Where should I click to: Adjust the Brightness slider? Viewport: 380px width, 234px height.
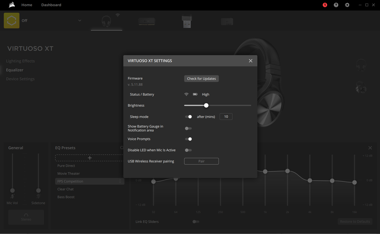206,105
